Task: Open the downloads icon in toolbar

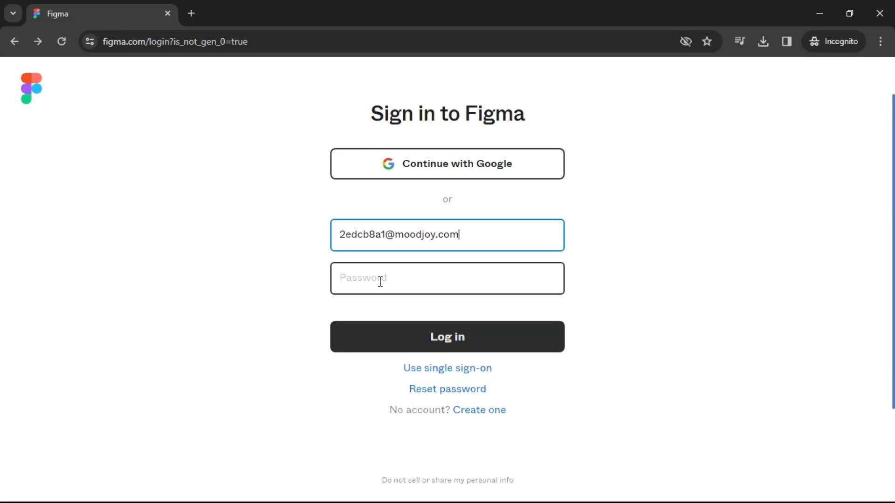Action: coord(763,41)
